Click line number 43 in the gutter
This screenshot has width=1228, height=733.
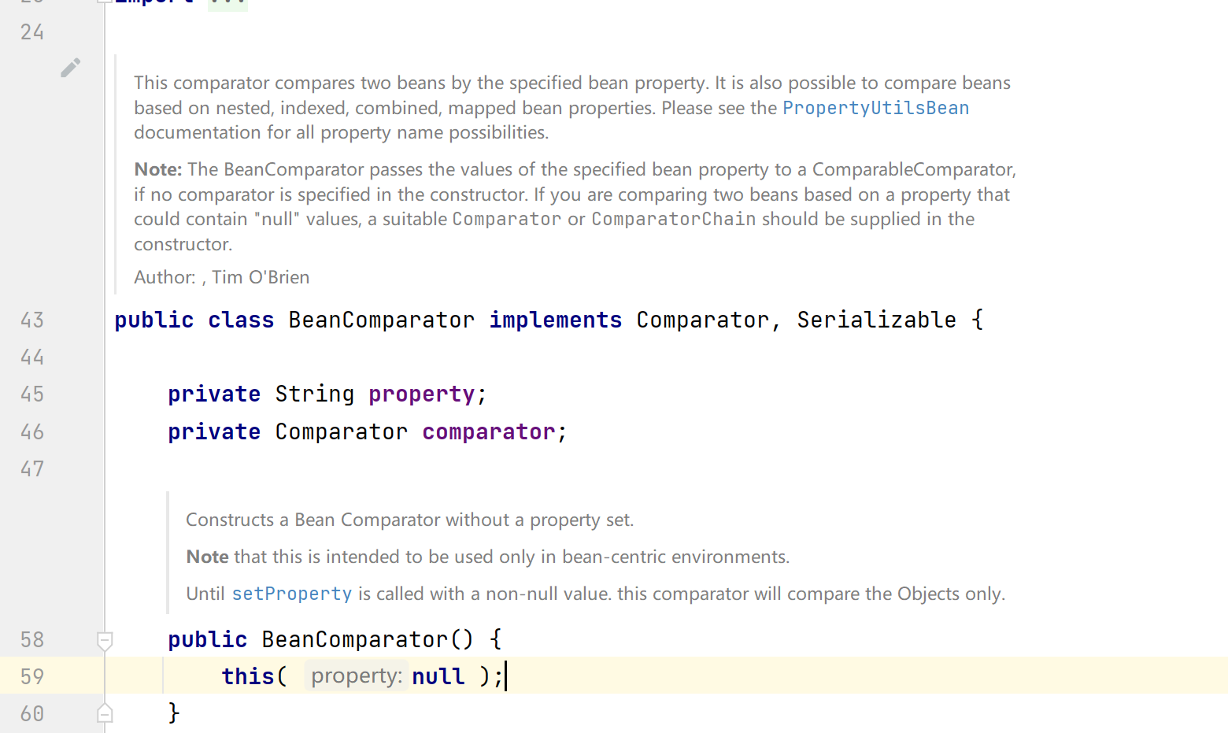[x=32, y=320]
